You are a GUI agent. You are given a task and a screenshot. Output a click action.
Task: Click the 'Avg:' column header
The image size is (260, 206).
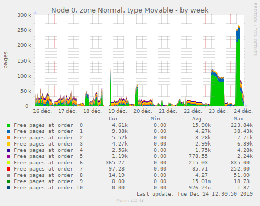[198, 119]
